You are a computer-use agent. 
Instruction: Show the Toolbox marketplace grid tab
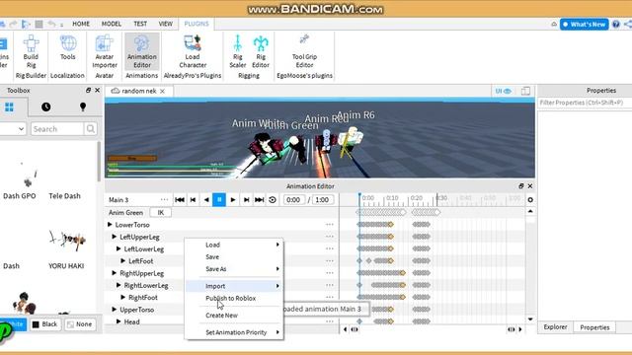pos(9,107)
